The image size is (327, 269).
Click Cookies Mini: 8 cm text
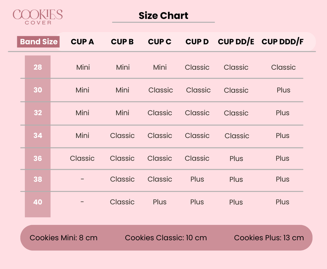(x=63, y=237)
